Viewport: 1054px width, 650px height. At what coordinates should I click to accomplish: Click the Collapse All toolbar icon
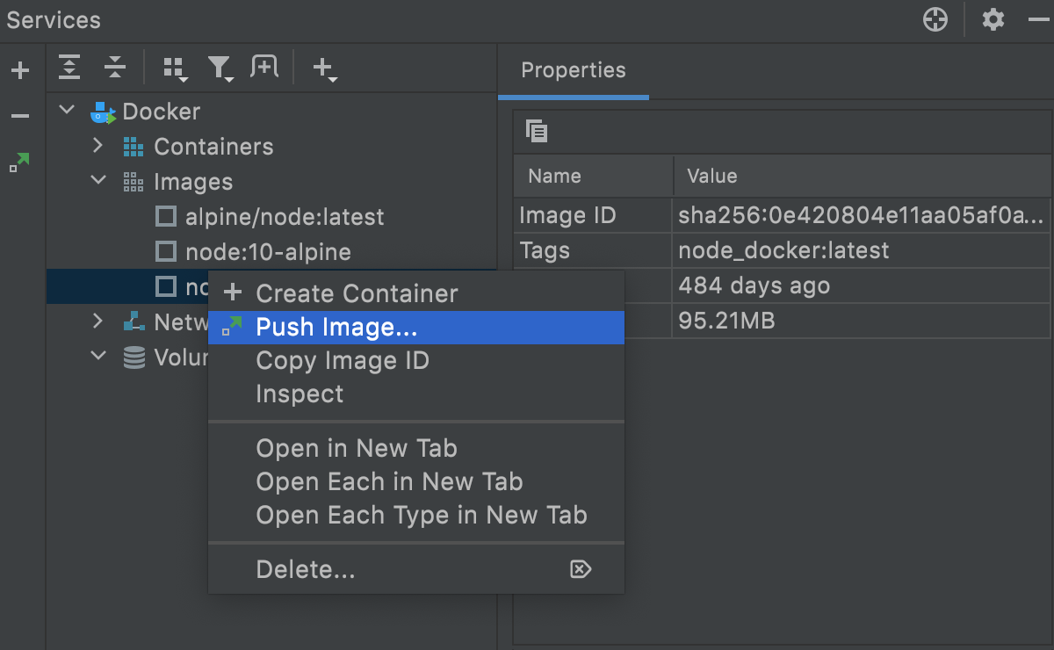point(115,66)
